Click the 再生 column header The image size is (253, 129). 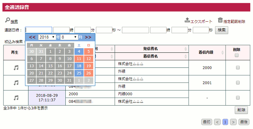point(14,52)
